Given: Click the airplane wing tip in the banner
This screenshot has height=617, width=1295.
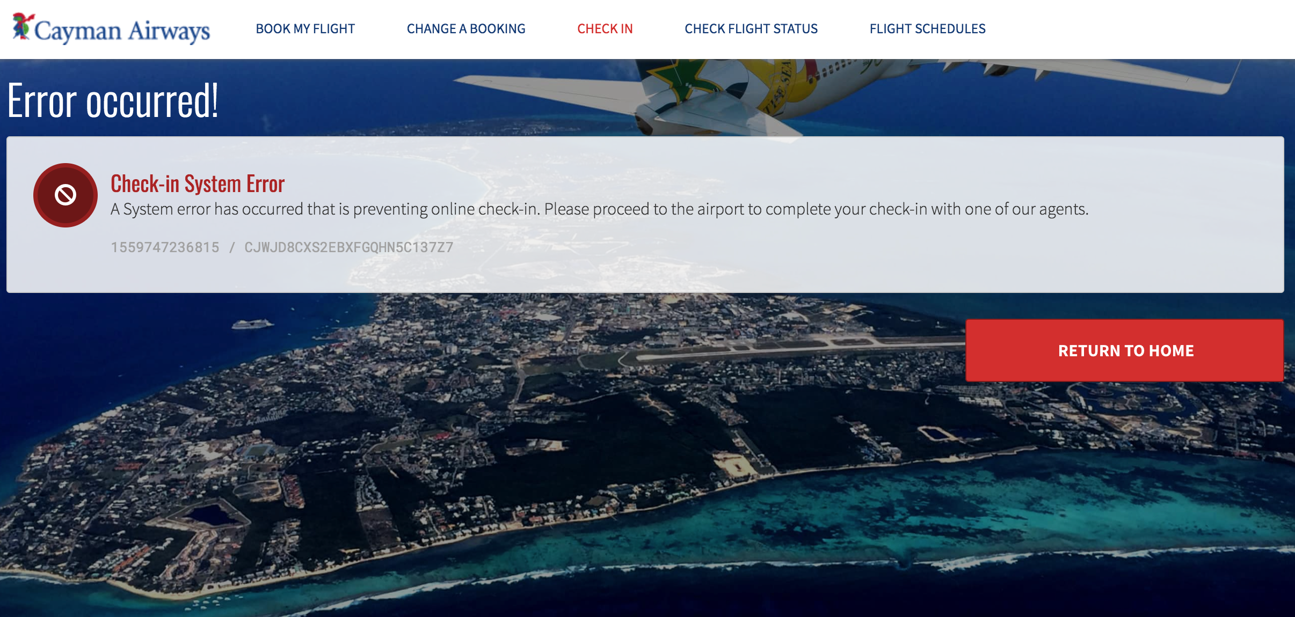Looking at the screenshot, I should point(1229,78).
